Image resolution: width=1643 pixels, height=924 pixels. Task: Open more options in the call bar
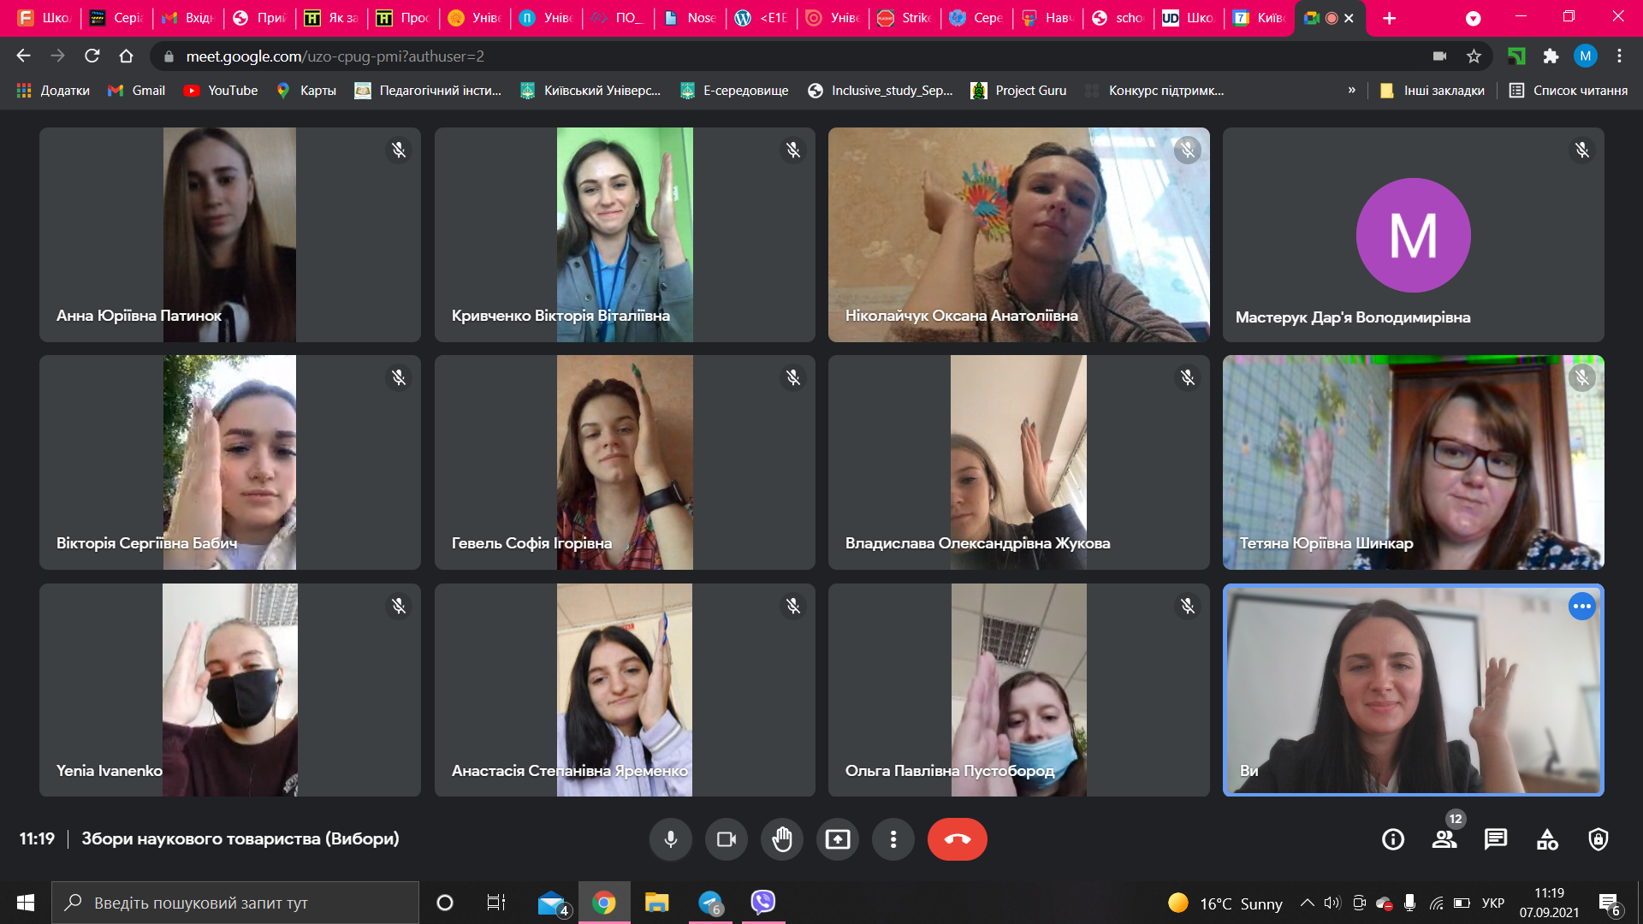[x=893, y=839]
